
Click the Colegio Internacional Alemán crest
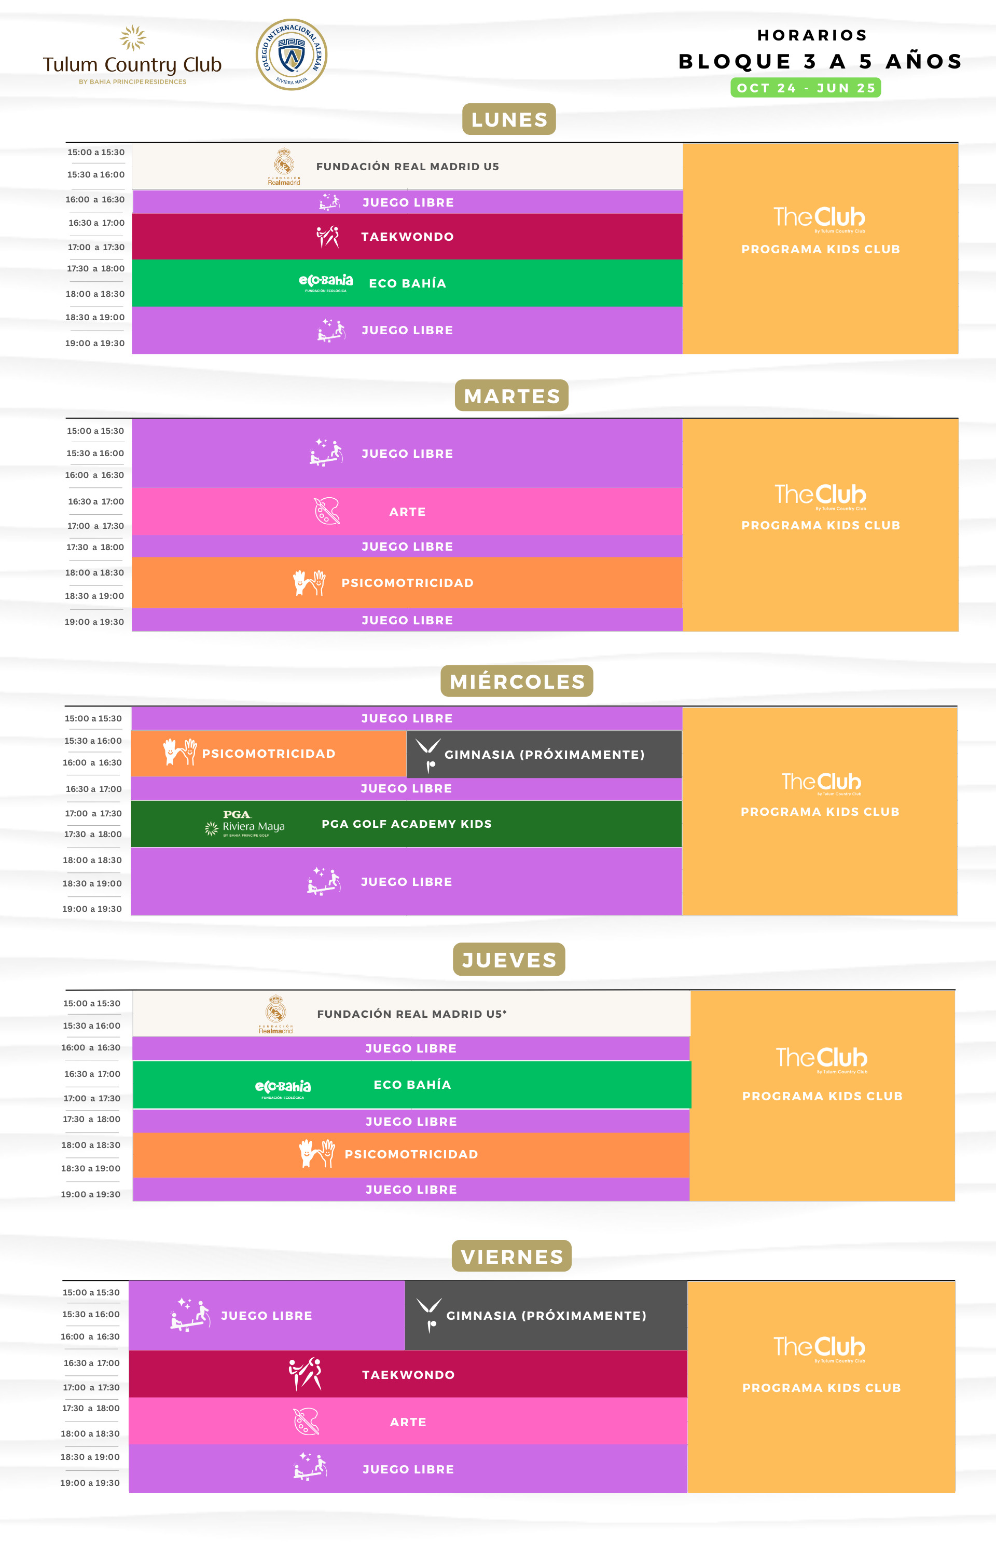pos(291,54)
